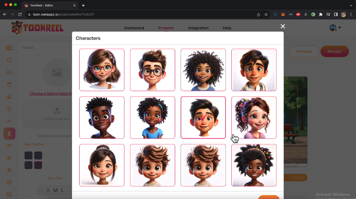Set face position to top-left square
The width and height of the screenshot is (356, 199).
29,156
